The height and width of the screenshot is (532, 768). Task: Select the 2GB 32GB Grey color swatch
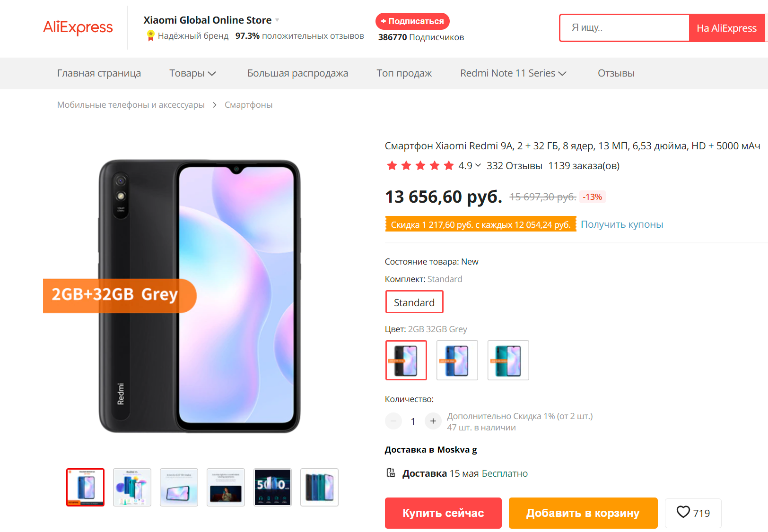[x=406, y=360]
